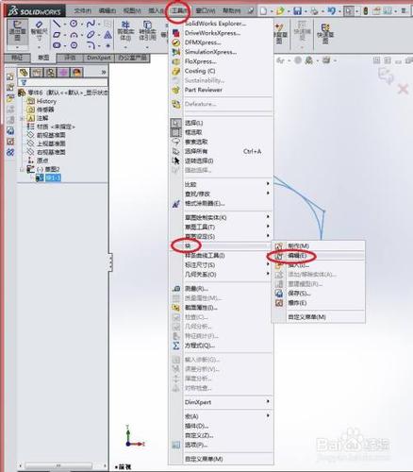413x472 pixels.
Task: Click the Print icon in the top toolbar
Action: click(x=314, y=11)
